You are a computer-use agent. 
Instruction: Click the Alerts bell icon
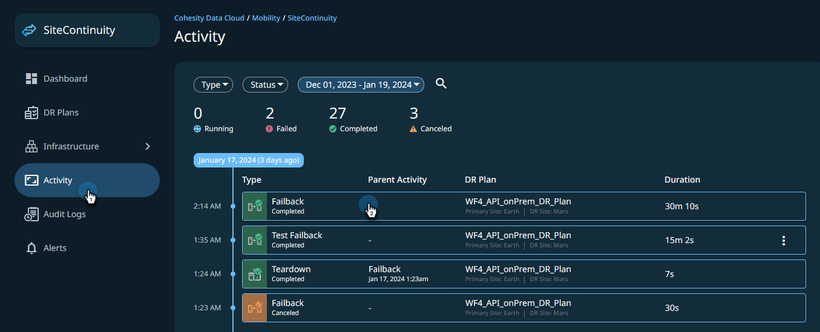[31, 248]
